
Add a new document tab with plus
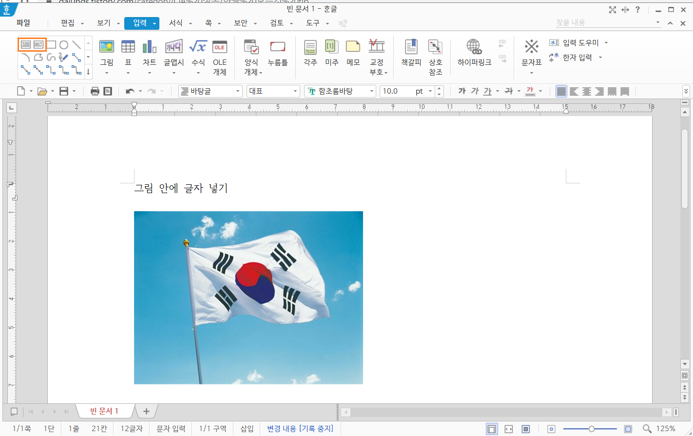[146, 412]
